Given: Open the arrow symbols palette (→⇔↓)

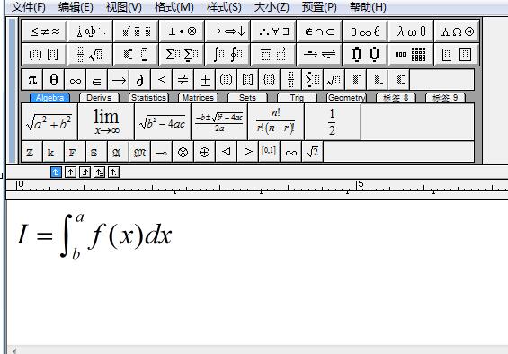Looking at the screenshot, I should click(227, 31).
